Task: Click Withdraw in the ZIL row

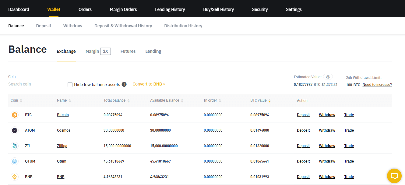Action: (327, 146)
